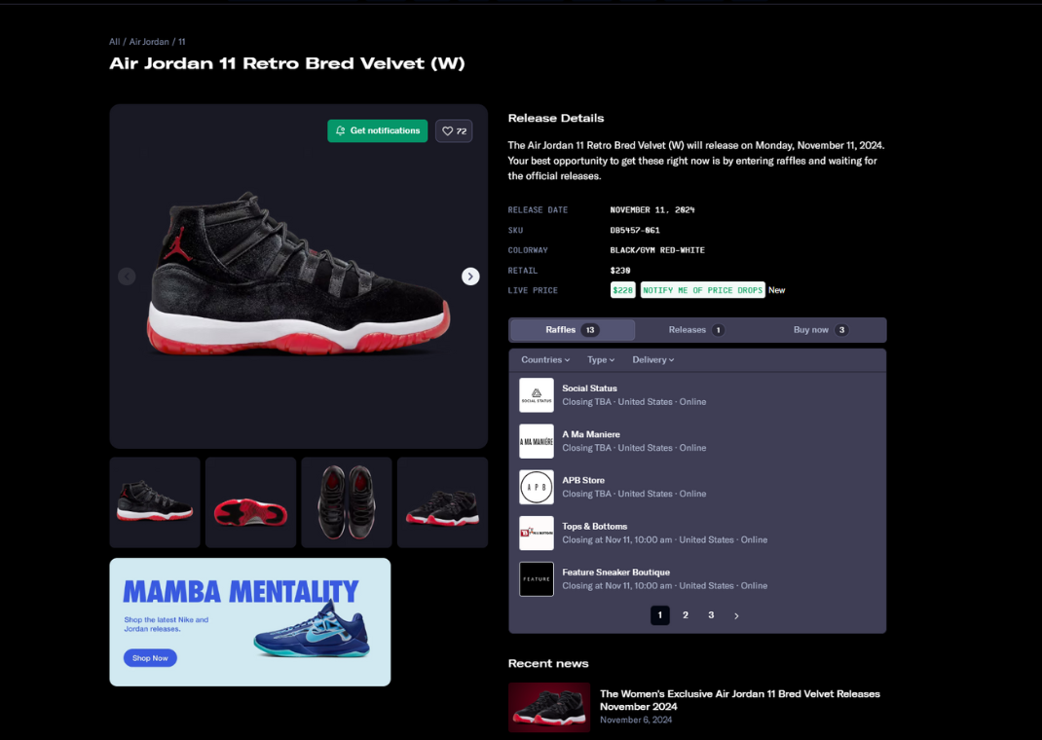Select the red outsole thumbnail image

point(250,502)
